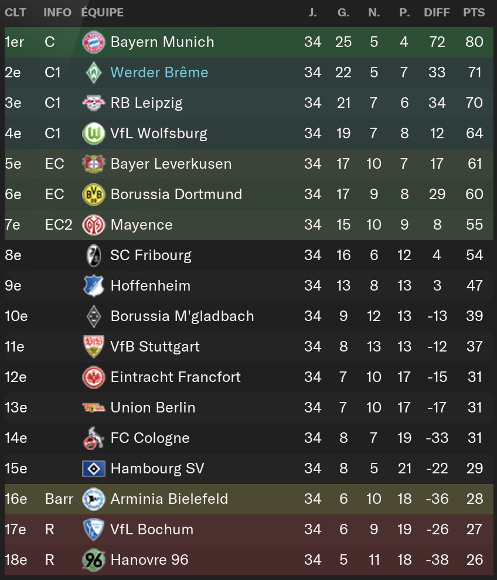This screenshot has height=580, width=497.
Task: Click the Barr info tag for Arminia Bielefeld
Action: pos(59,499)
